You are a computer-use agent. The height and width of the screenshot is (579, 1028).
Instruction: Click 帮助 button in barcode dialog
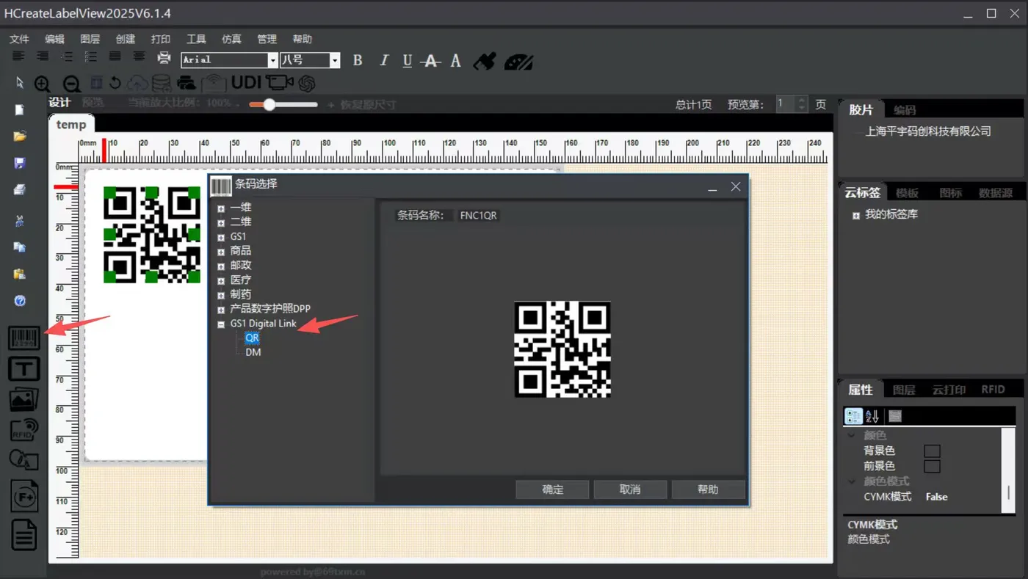(708, 489)
